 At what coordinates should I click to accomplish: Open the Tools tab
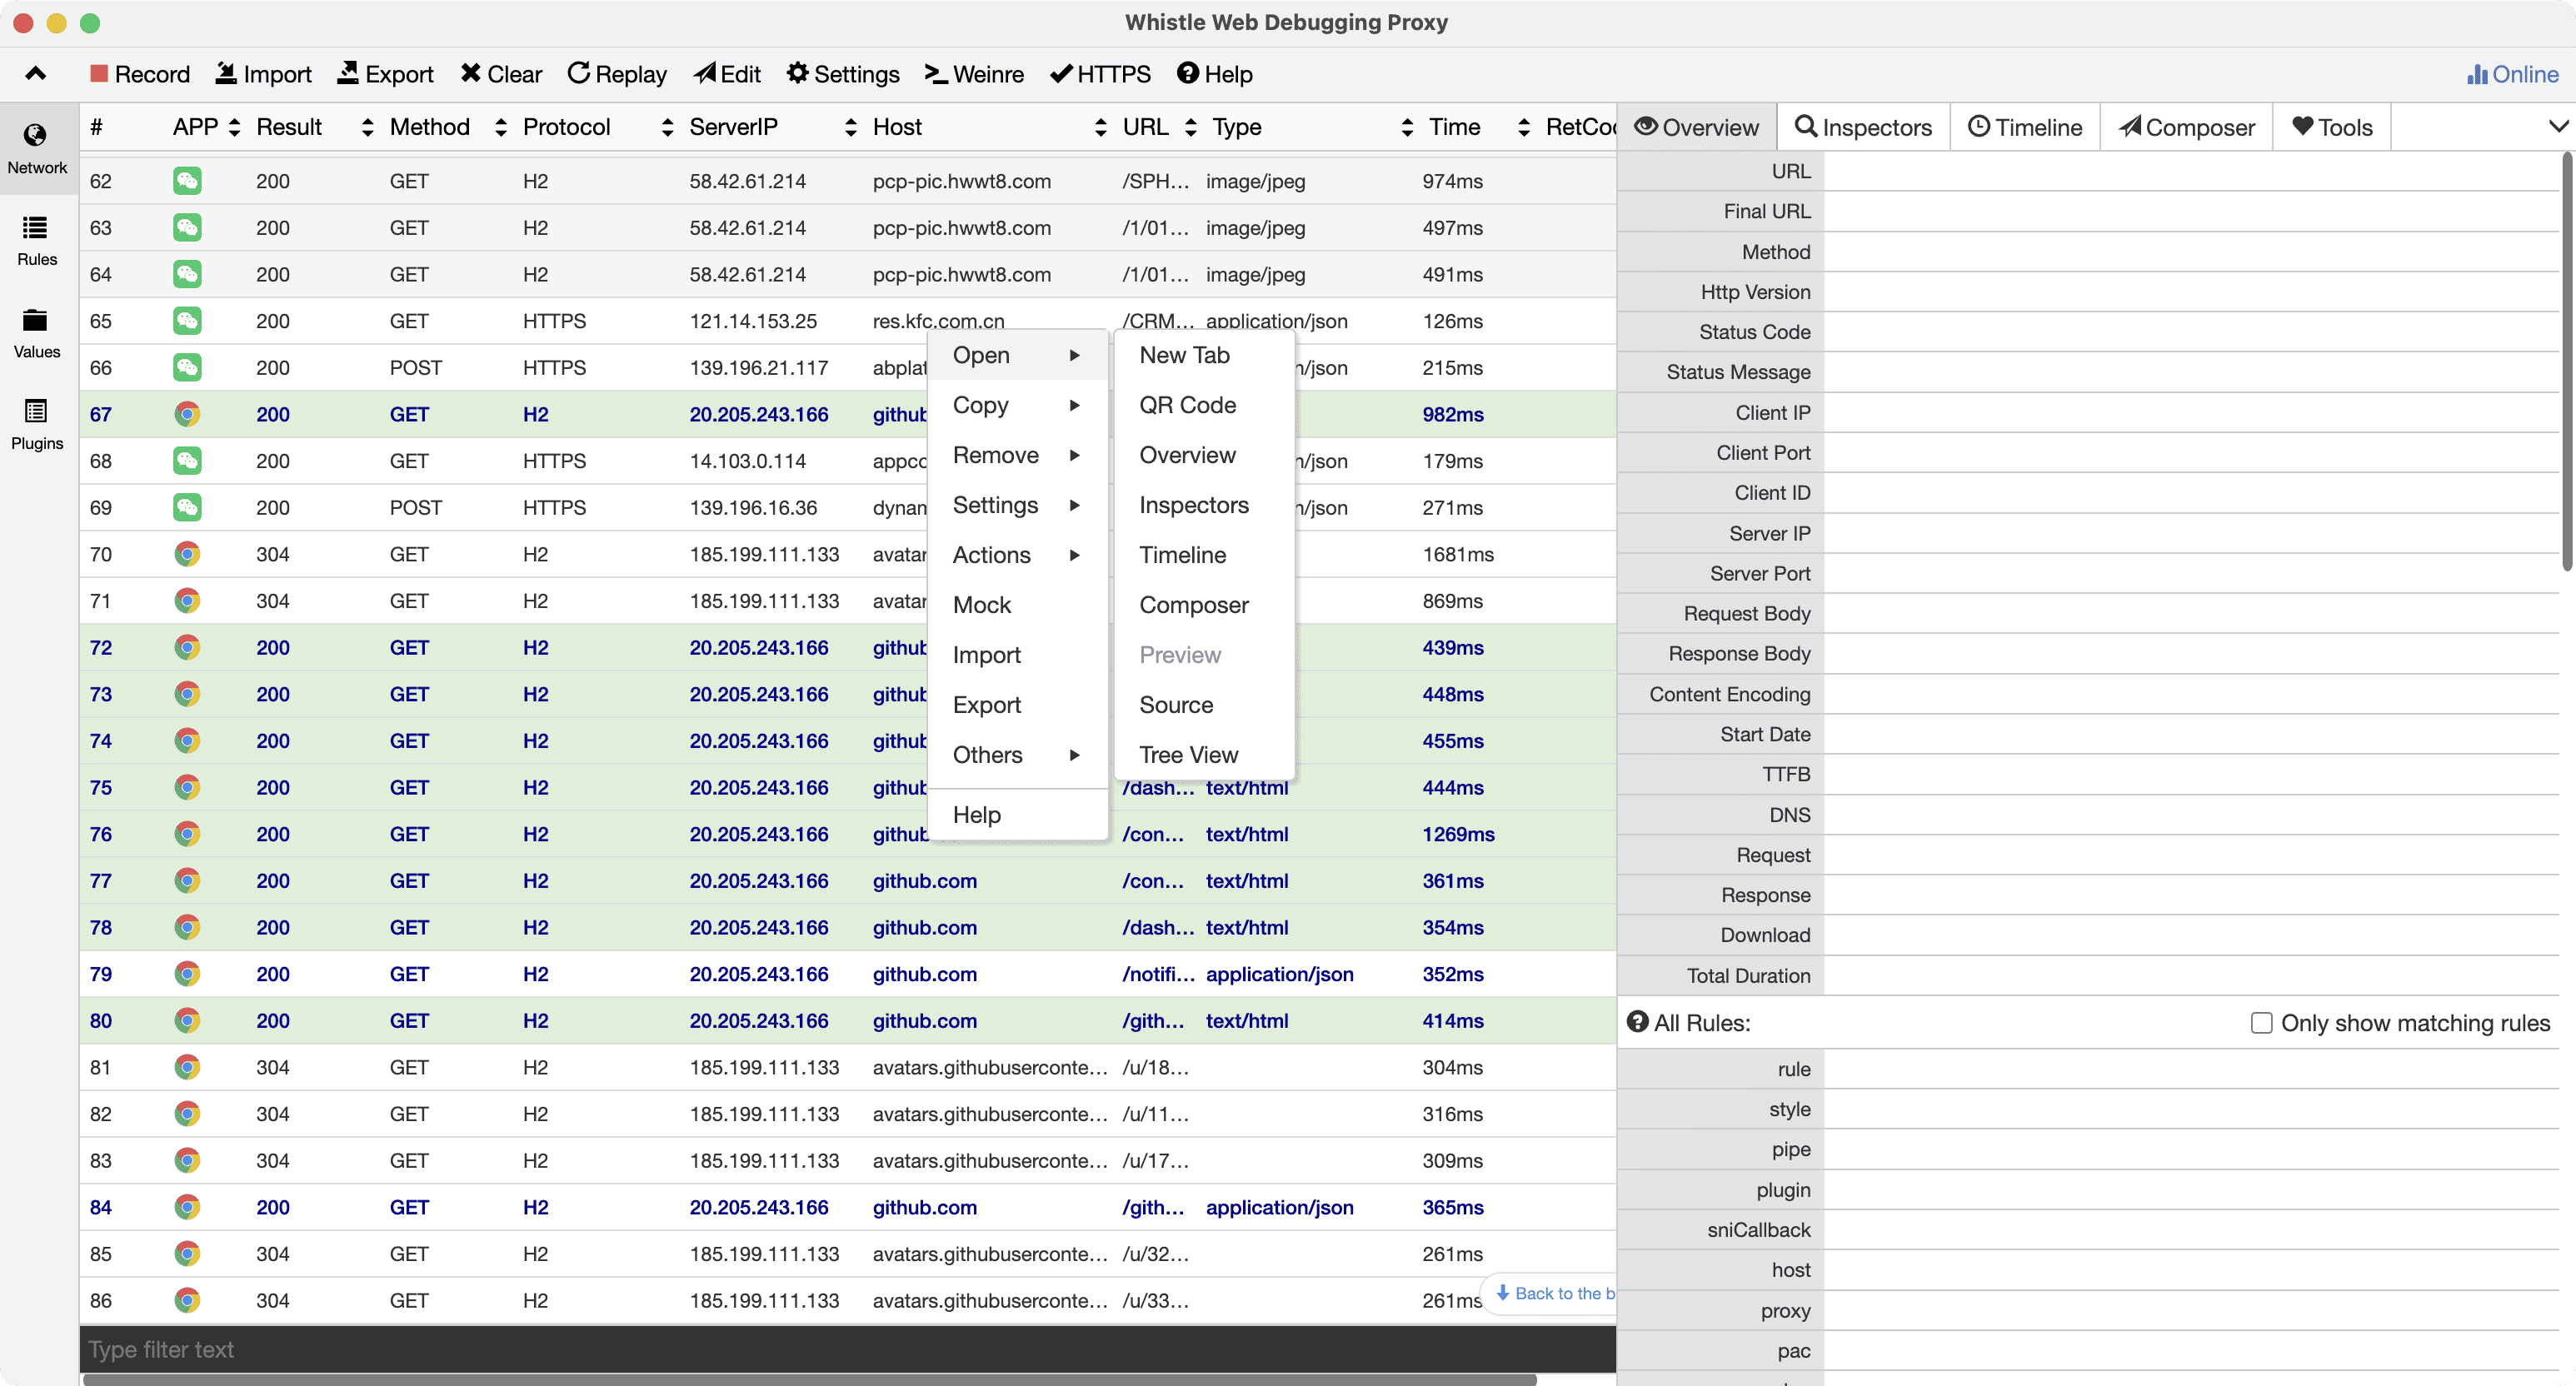(x=2332, y=127)
